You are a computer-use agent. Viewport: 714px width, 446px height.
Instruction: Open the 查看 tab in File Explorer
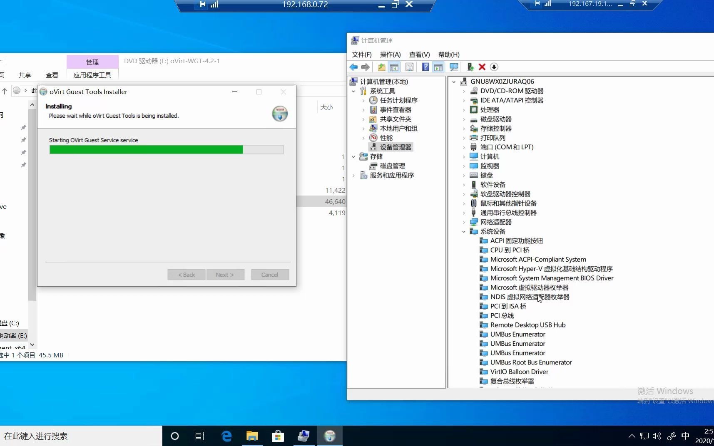coord(52,75)
